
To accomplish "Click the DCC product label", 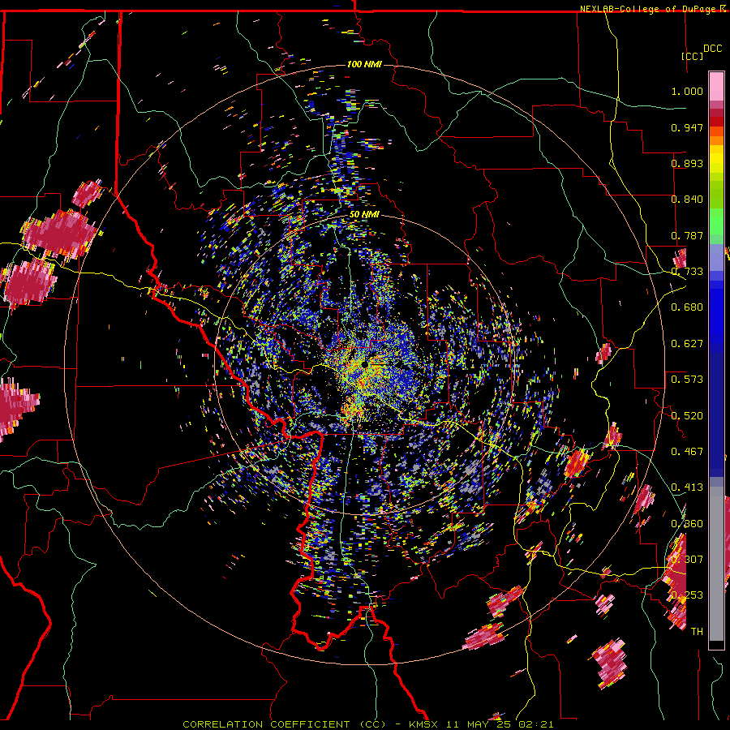I will pos(712,49).
